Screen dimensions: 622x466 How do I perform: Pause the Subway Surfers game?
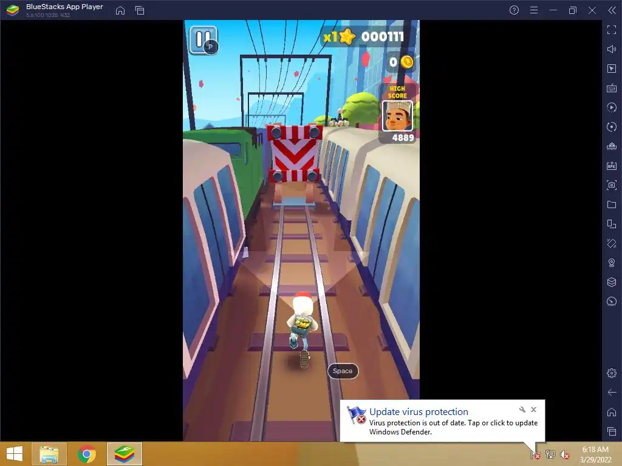tap(203, 39)
